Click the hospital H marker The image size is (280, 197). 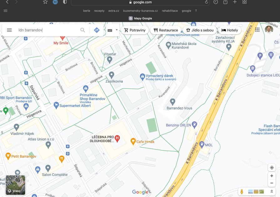pyautogui.click(x=117, y=139)
